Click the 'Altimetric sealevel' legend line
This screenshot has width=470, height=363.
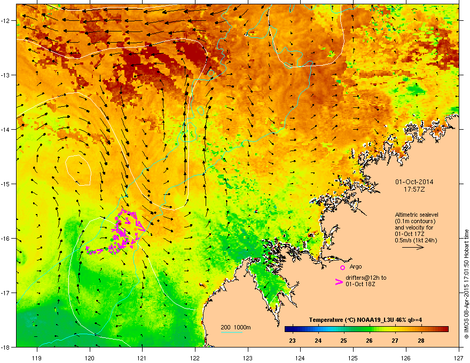pyautogui.click(x=417, y=215)
